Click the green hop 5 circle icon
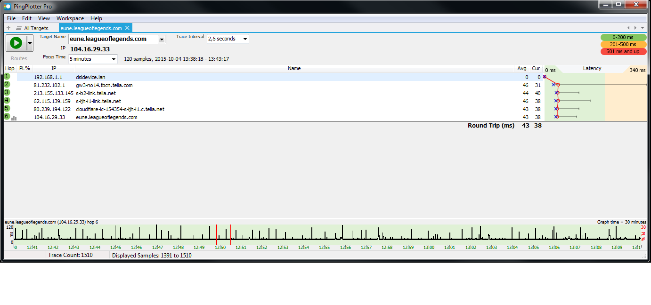The width and height of the screenshot is (651, 305). pyautogui.click(x=7, y=108)
